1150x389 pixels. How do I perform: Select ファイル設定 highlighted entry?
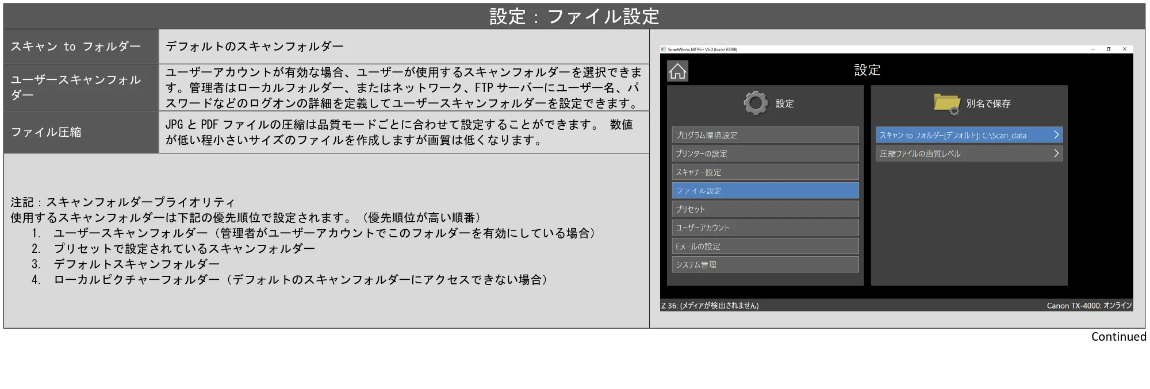(x=765, y=190)
